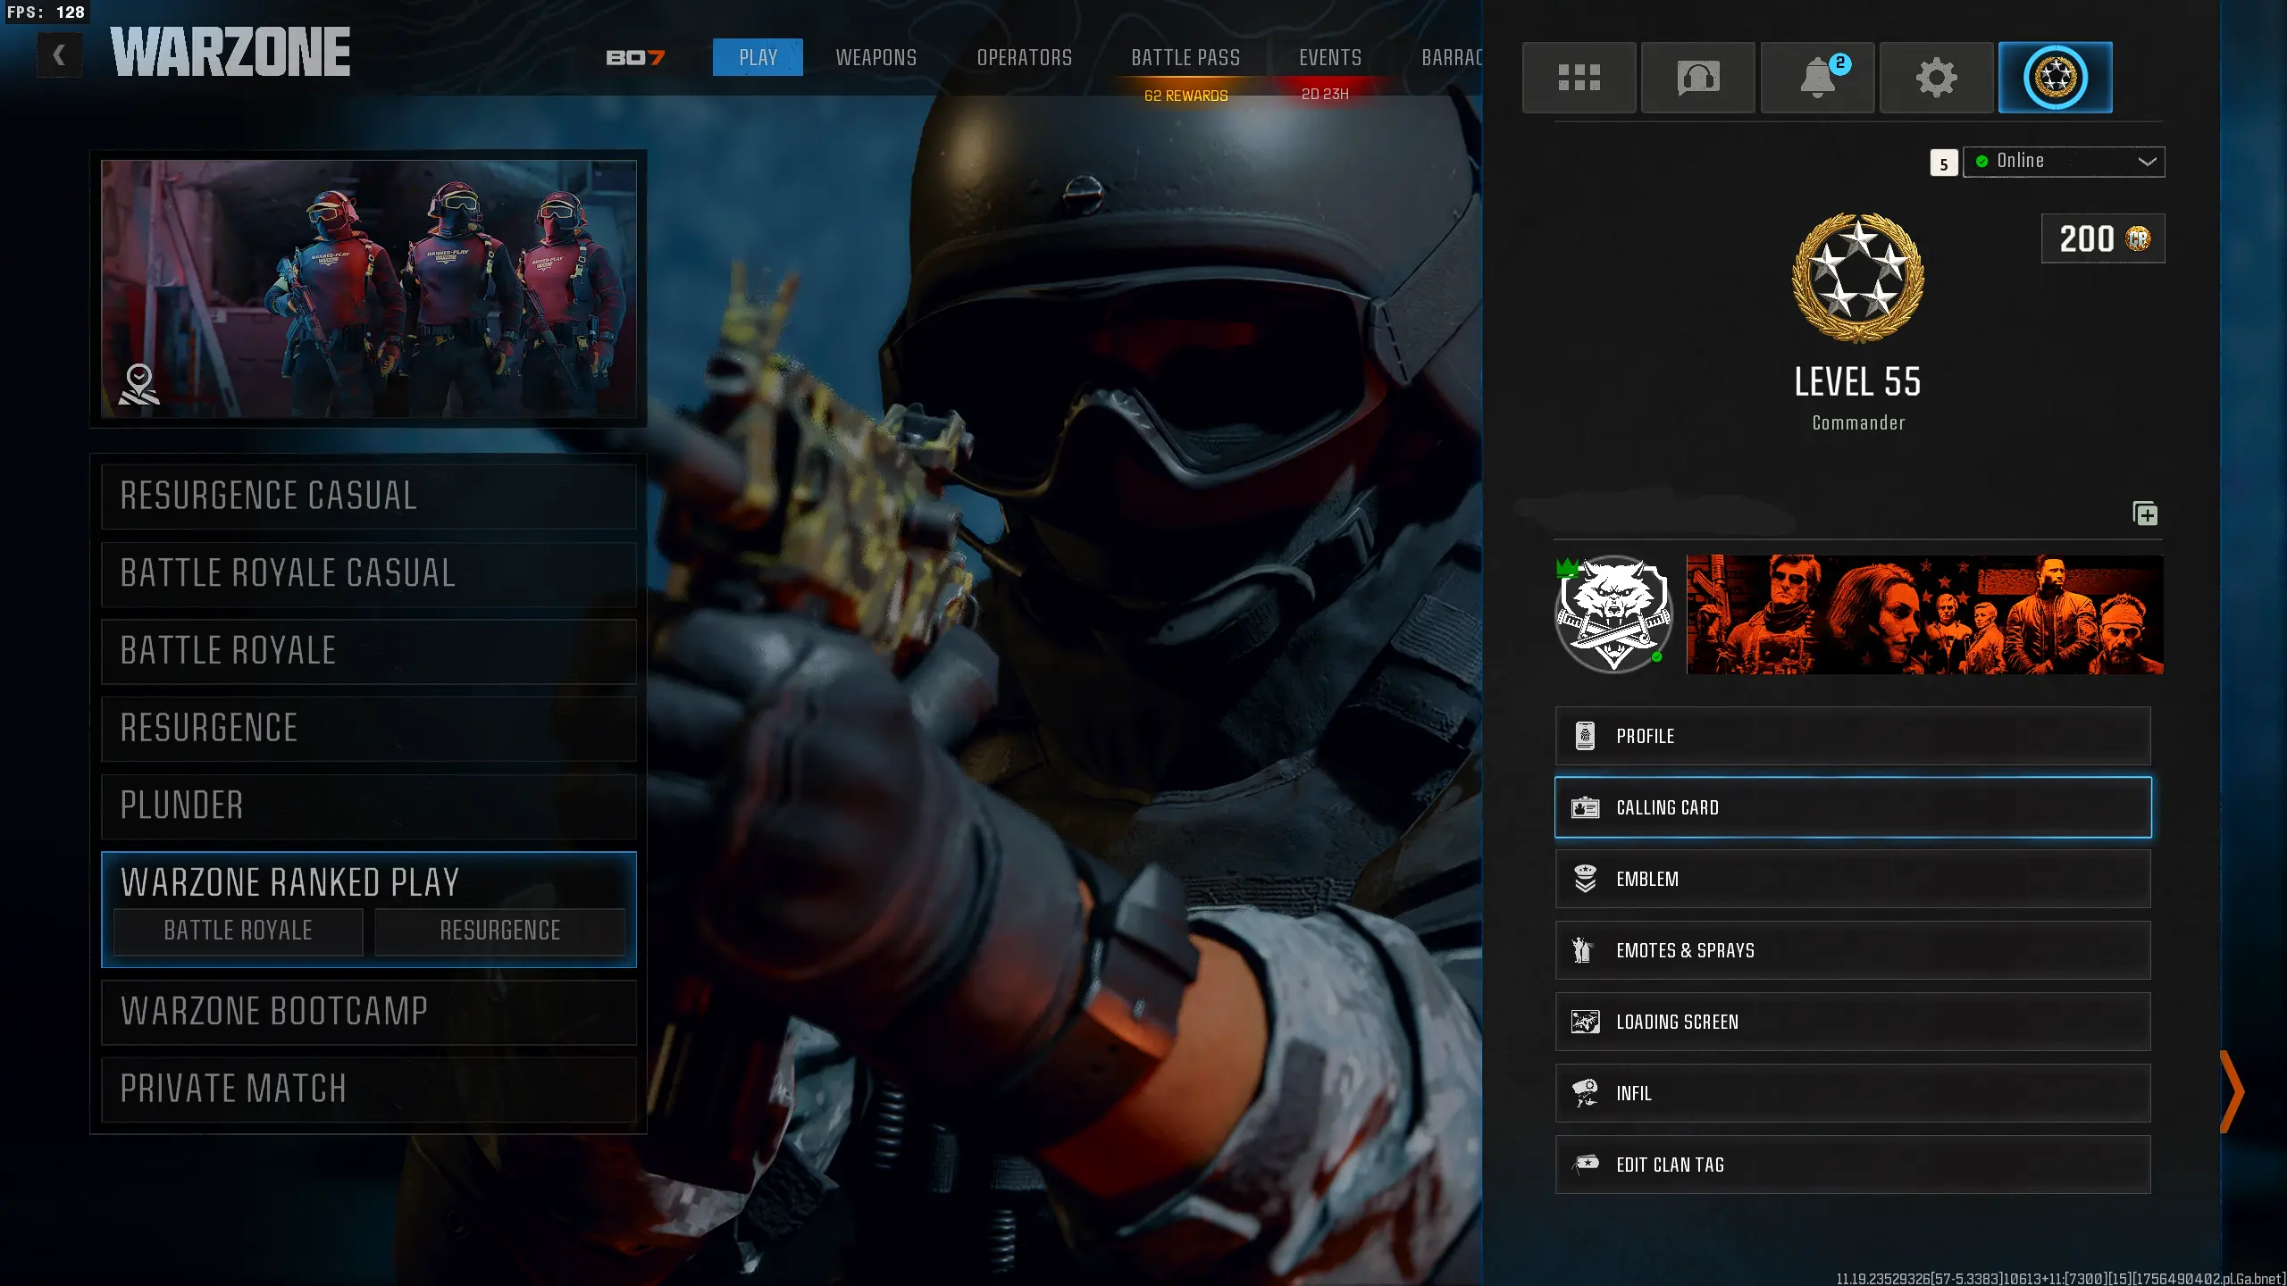Open Edit Clan Tag

tap(1853, 1165)
